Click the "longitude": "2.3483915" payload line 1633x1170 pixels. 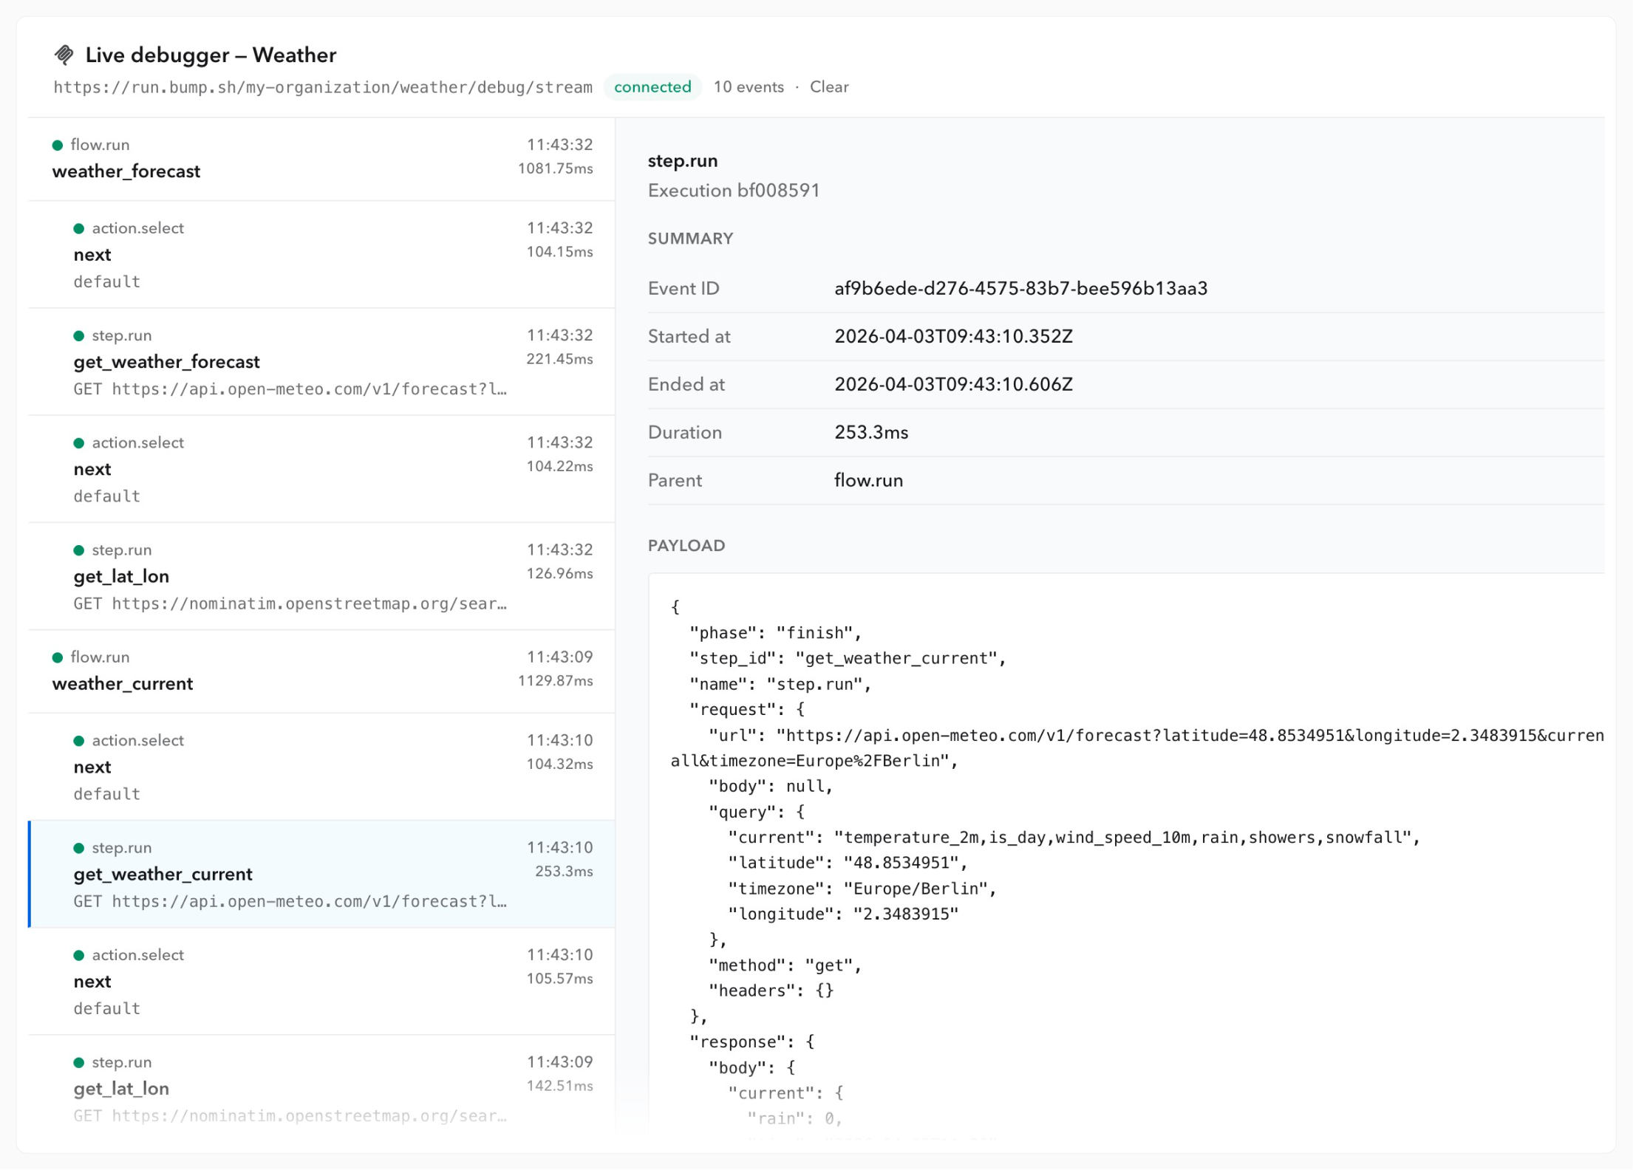pos(843,914)
